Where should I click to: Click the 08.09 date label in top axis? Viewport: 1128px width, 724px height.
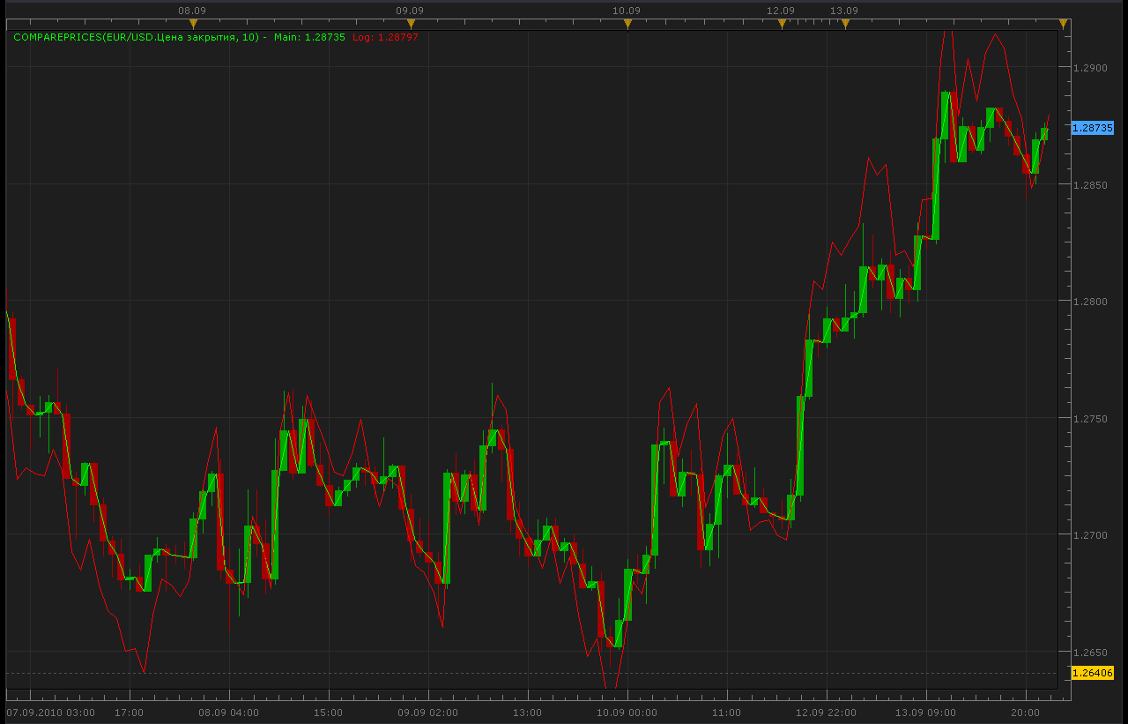(192, 11)
